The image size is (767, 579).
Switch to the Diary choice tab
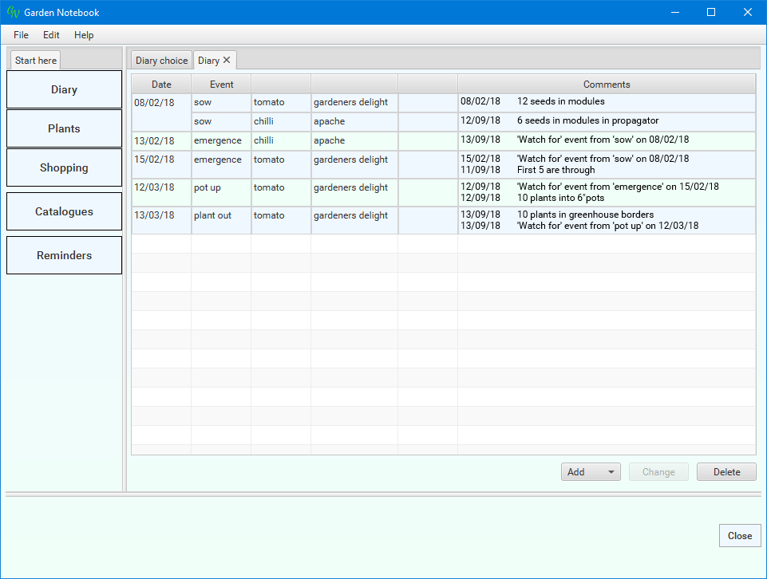click(x=161, y=61)
